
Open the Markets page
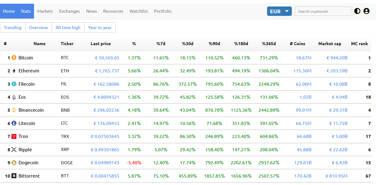(45, 11)
